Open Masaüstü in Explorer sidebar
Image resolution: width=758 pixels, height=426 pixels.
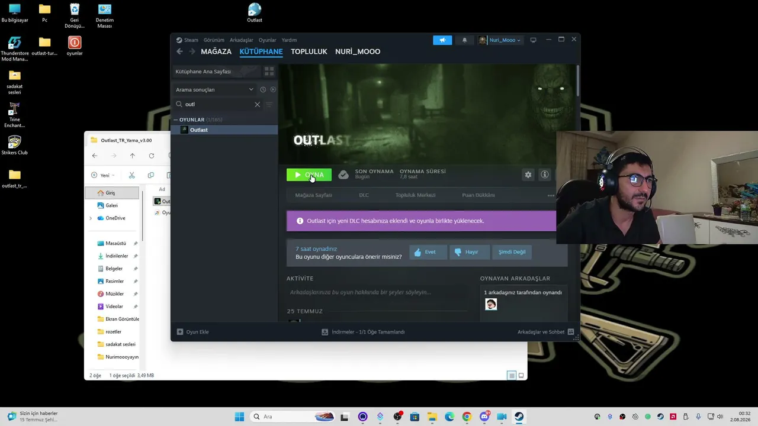pos(115,243)
